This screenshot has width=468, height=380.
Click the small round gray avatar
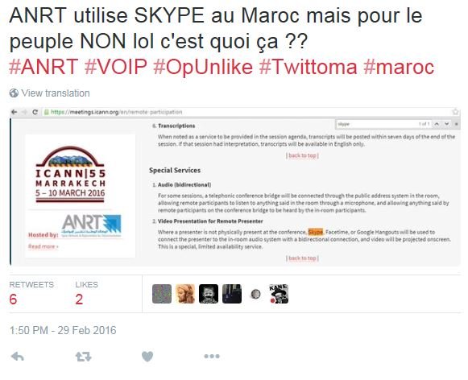coord(255,294)
